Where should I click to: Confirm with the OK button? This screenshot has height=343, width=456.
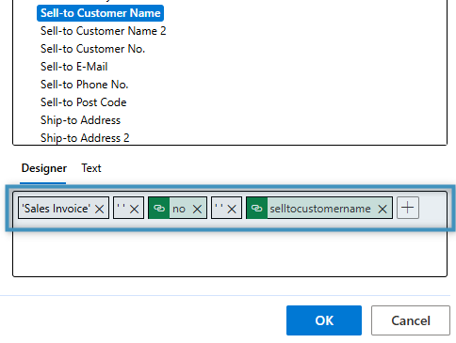coord(324,320)
